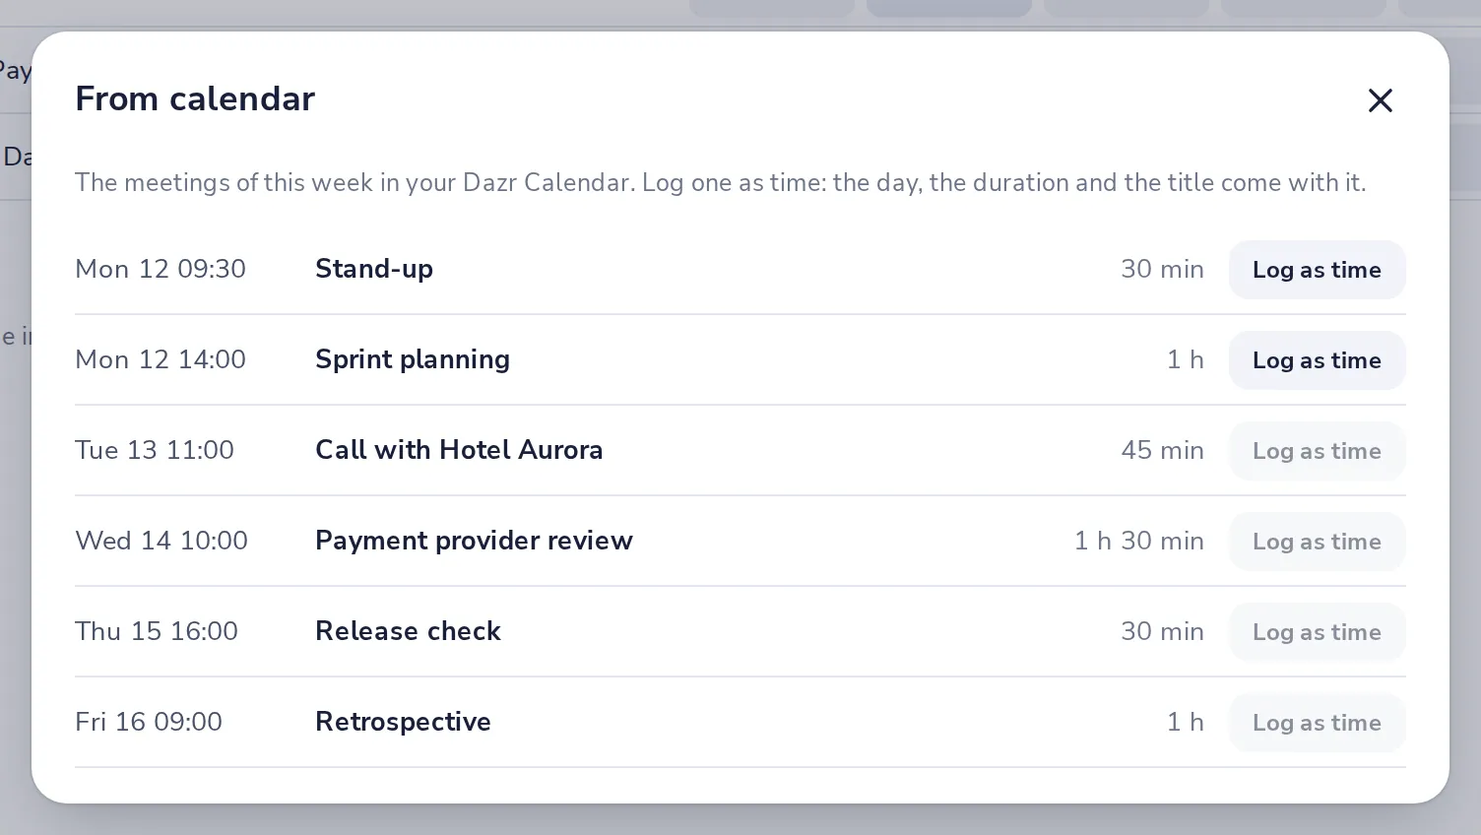Select the Payment provider review title
The image size is (1481, 835).
point(474,541)
